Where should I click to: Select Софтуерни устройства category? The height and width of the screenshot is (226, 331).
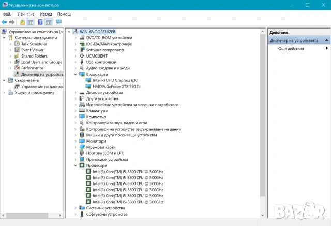click(107, 214)
